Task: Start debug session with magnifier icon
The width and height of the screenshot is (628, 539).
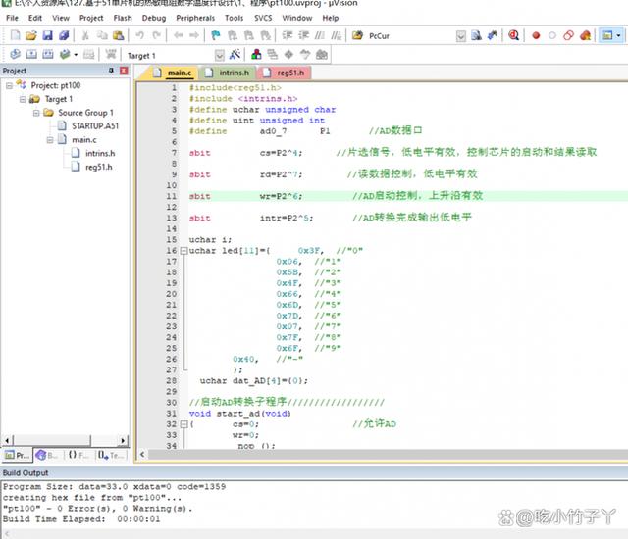Action: (513, 35)
